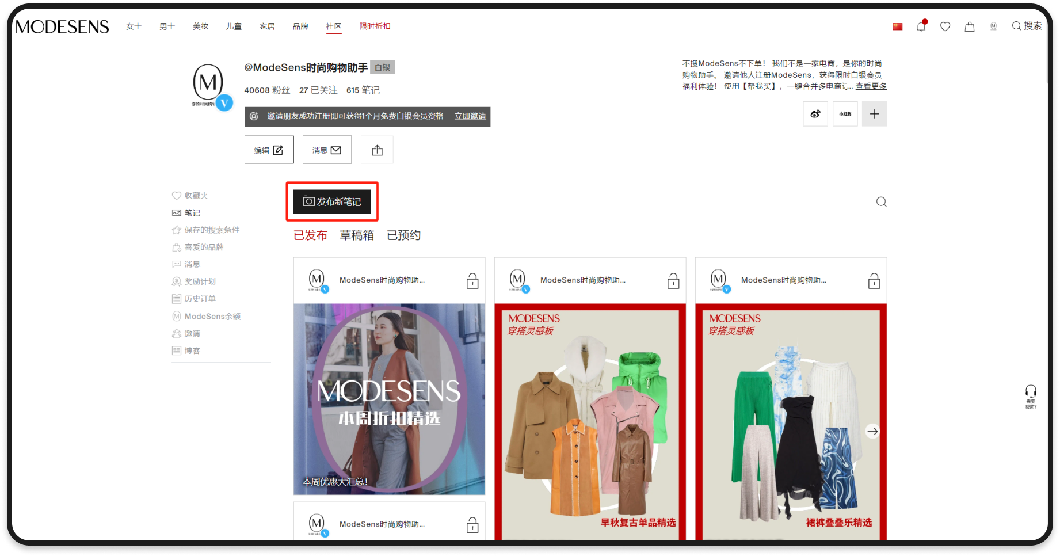Click the notes search magnifier icon
Viewport: 1060px width, 556px height.
(x=881, y=202)
